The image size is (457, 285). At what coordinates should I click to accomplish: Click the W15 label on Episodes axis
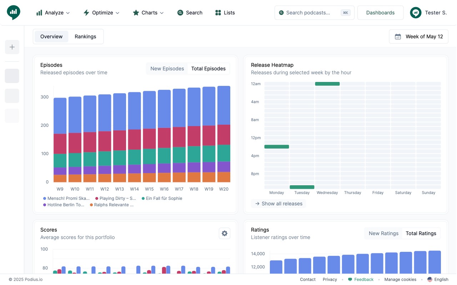(x=149, y=189)
